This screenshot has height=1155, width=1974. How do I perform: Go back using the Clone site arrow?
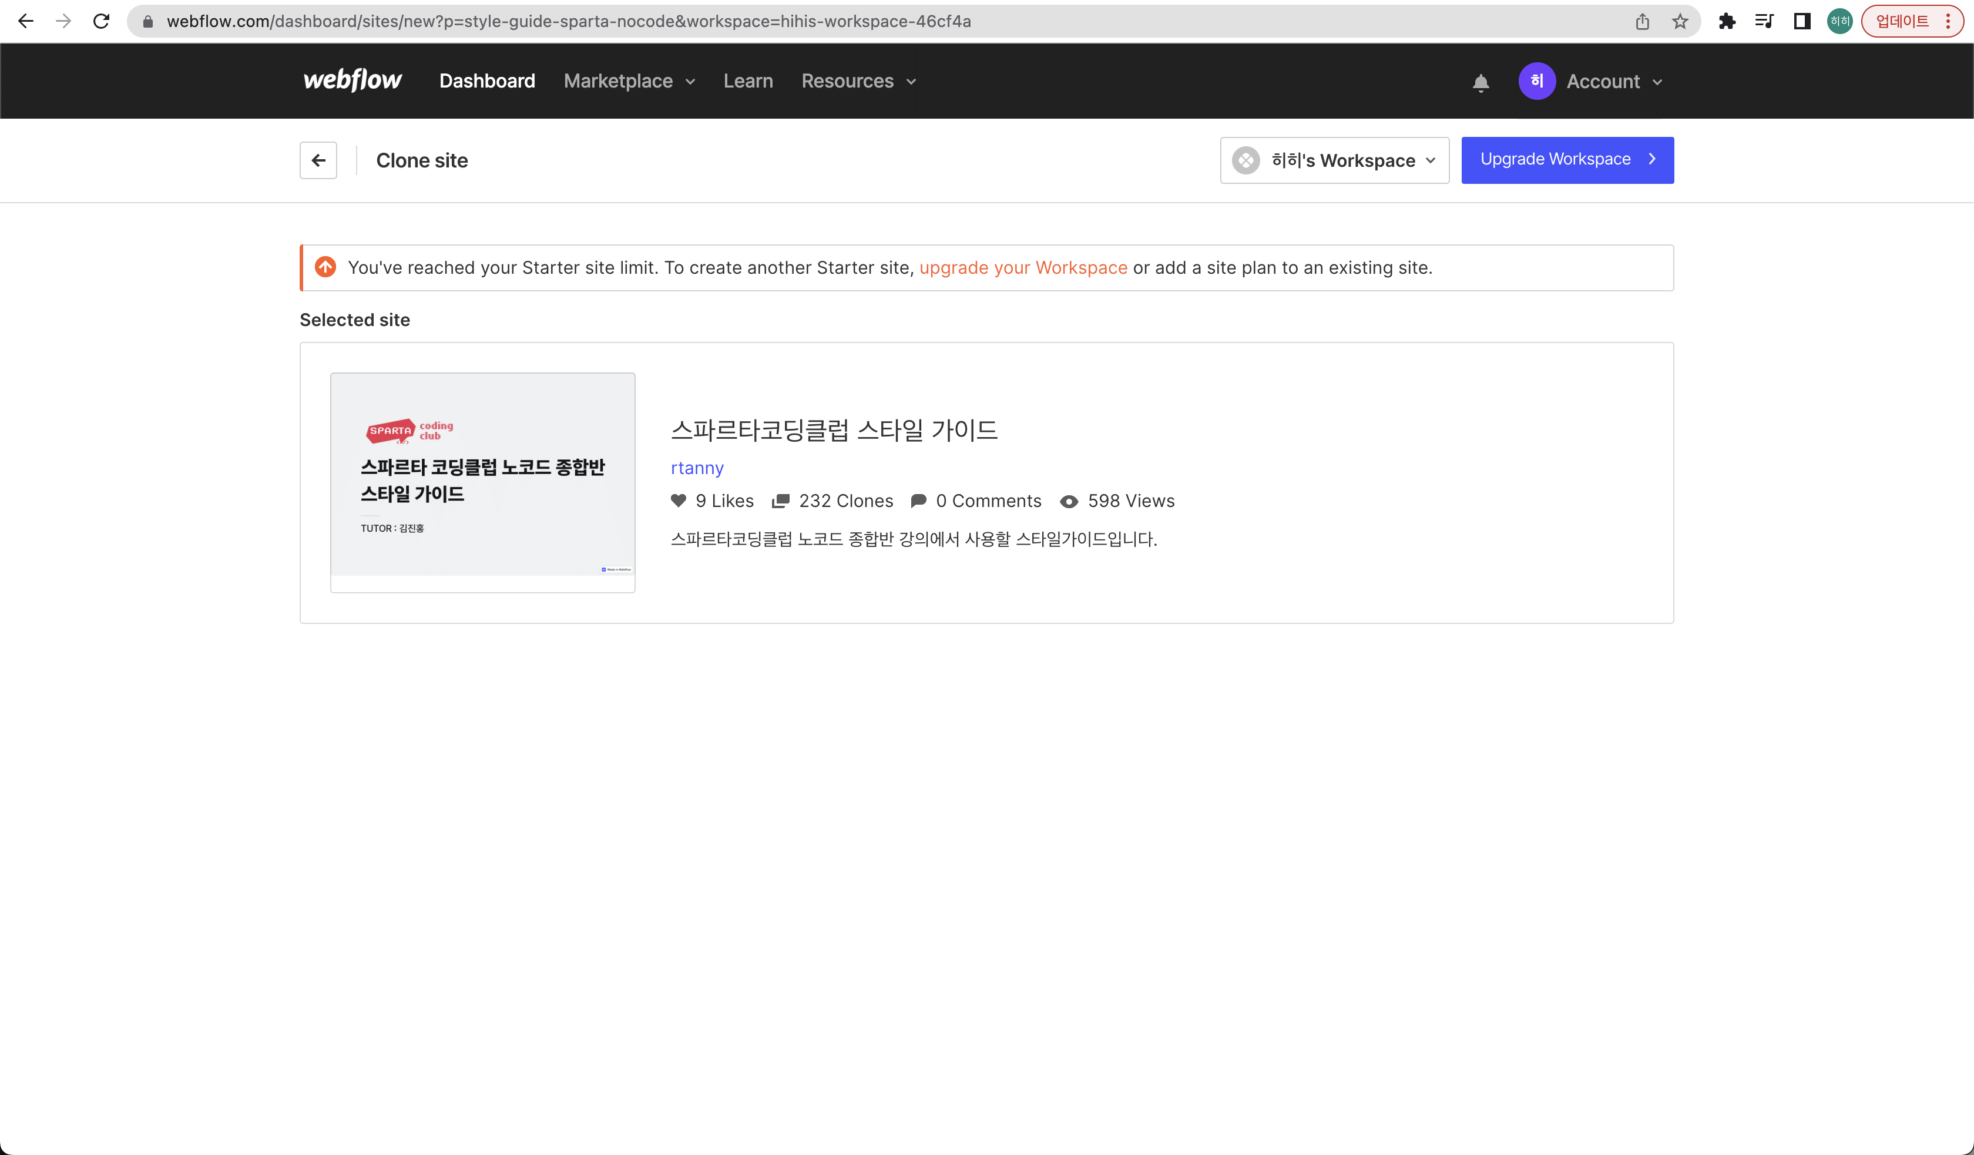point(318,160)
